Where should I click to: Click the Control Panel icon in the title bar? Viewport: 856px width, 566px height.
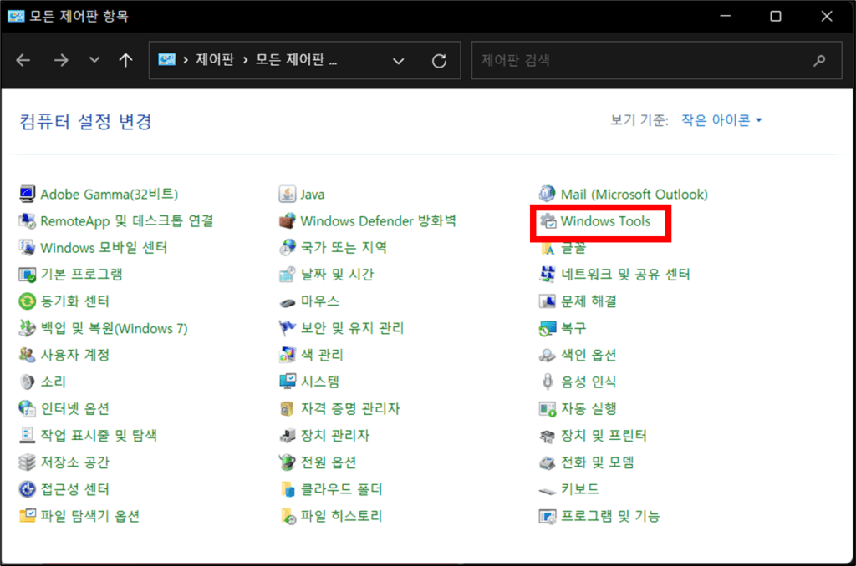click(x=16, y=16)
